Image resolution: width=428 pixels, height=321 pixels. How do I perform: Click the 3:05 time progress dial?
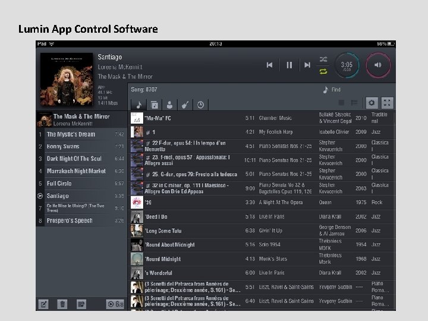[x=347, y=65]
